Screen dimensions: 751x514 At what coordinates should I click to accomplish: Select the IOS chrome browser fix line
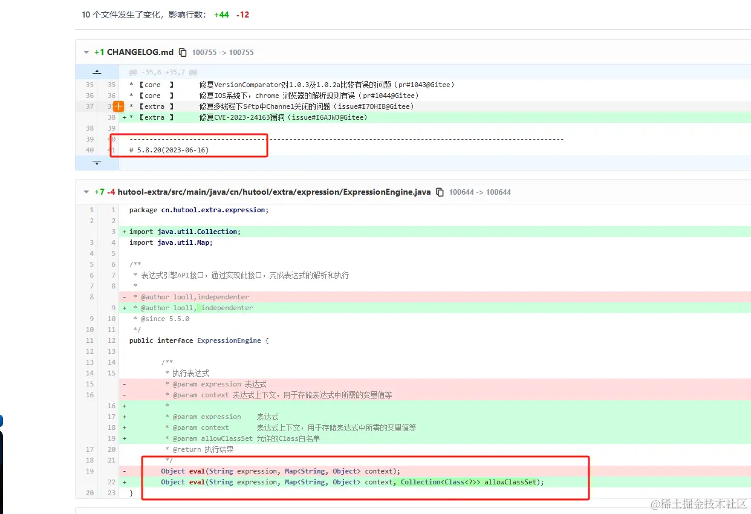[274, 96]
